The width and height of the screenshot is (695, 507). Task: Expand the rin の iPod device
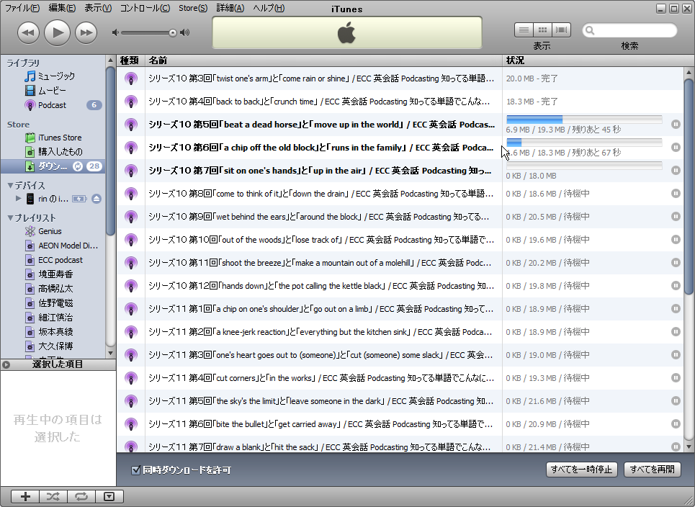click(x=18, y=199)
